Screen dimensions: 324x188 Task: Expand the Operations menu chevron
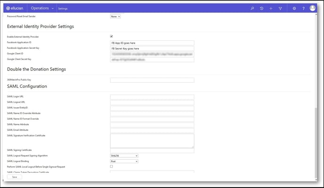52,8
